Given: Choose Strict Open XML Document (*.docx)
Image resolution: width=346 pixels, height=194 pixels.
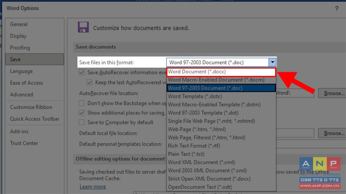Looking at the screenshot, I should tap(221, 179).
